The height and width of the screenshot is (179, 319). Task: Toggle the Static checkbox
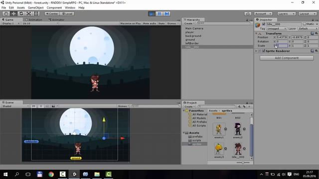pos(305,24)
